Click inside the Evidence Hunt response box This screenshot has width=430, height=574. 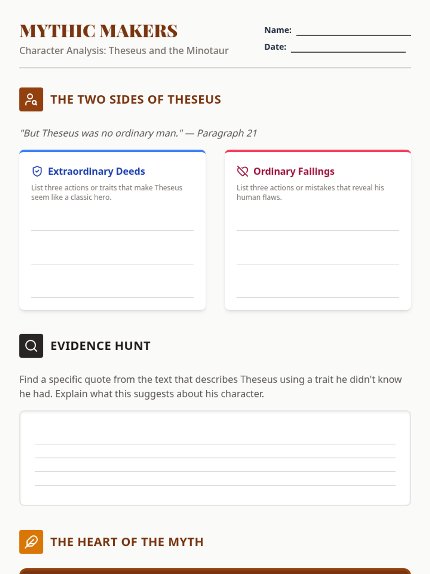pos(215,458)
